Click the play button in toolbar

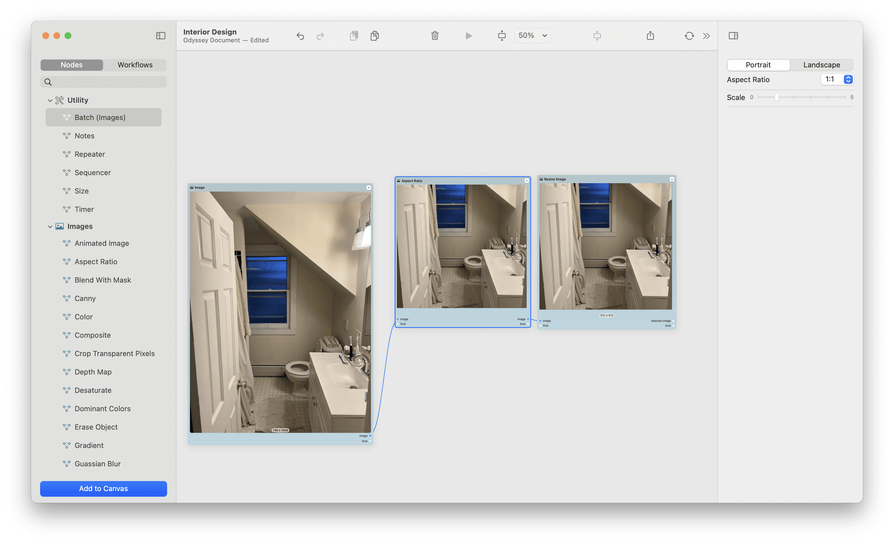[x=469, y=35]
